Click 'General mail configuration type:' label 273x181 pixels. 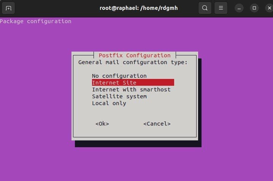pos(133,62)
